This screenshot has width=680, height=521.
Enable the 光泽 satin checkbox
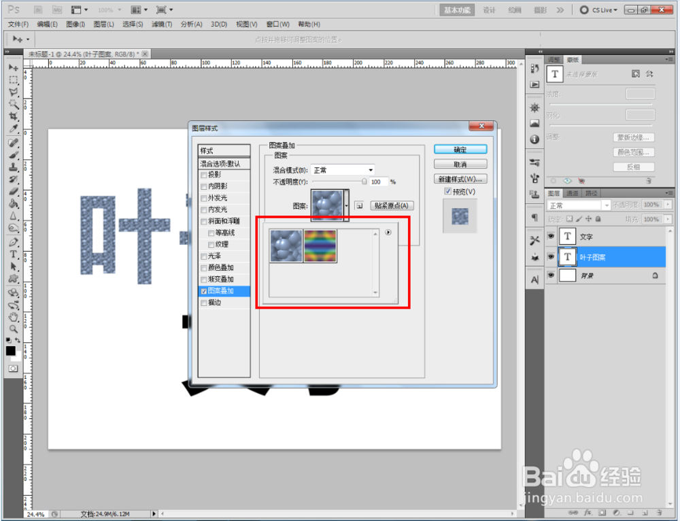click(x=204, y=257)
